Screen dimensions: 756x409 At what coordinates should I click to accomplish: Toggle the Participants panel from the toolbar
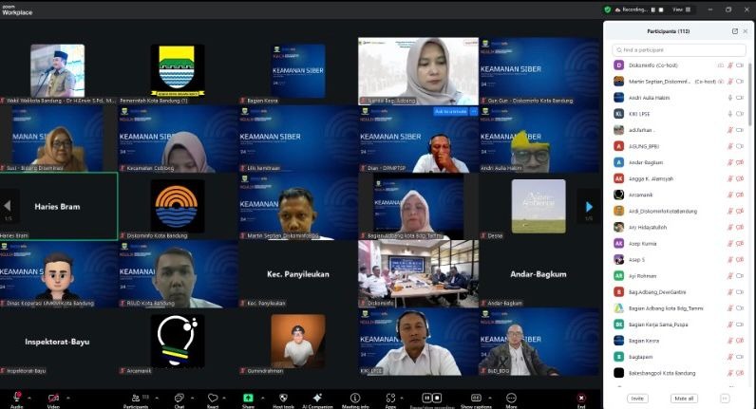[x=137, y=400]
